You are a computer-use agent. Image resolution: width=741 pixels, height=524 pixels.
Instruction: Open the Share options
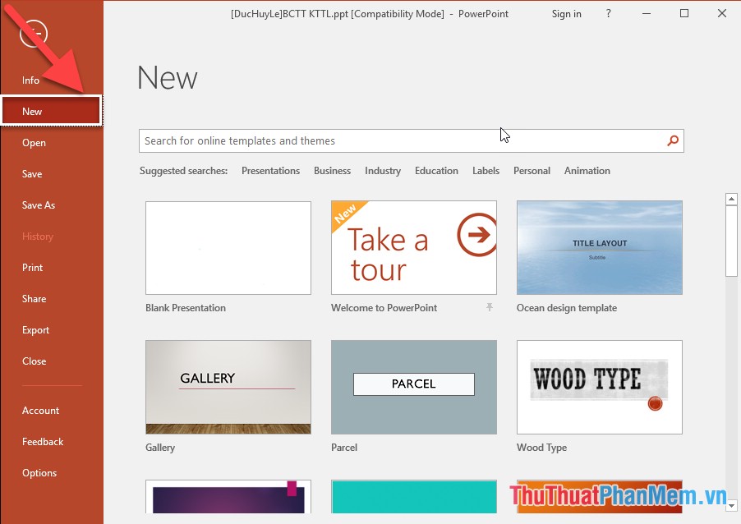[34, 299]
